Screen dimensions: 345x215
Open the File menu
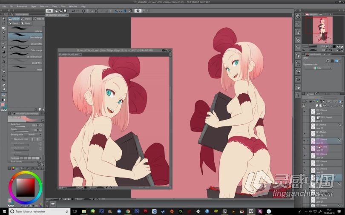(x=4, y=6)
